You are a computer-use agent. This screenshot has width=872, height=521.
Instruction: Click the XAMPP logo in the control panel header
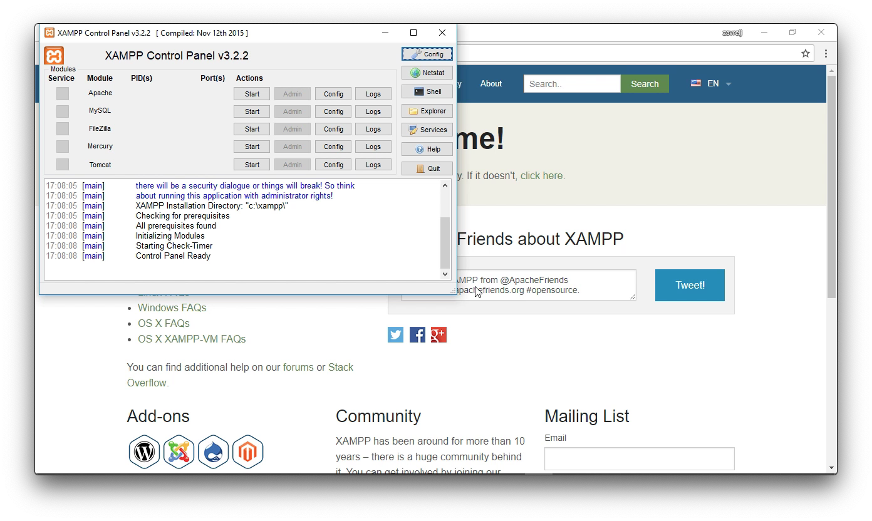coord(54,56)
